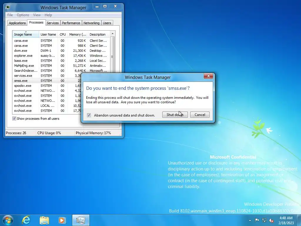Maximize the Task Manager window
The width and height of the screenshot is (301, 226).
click(x=105, y=6)
